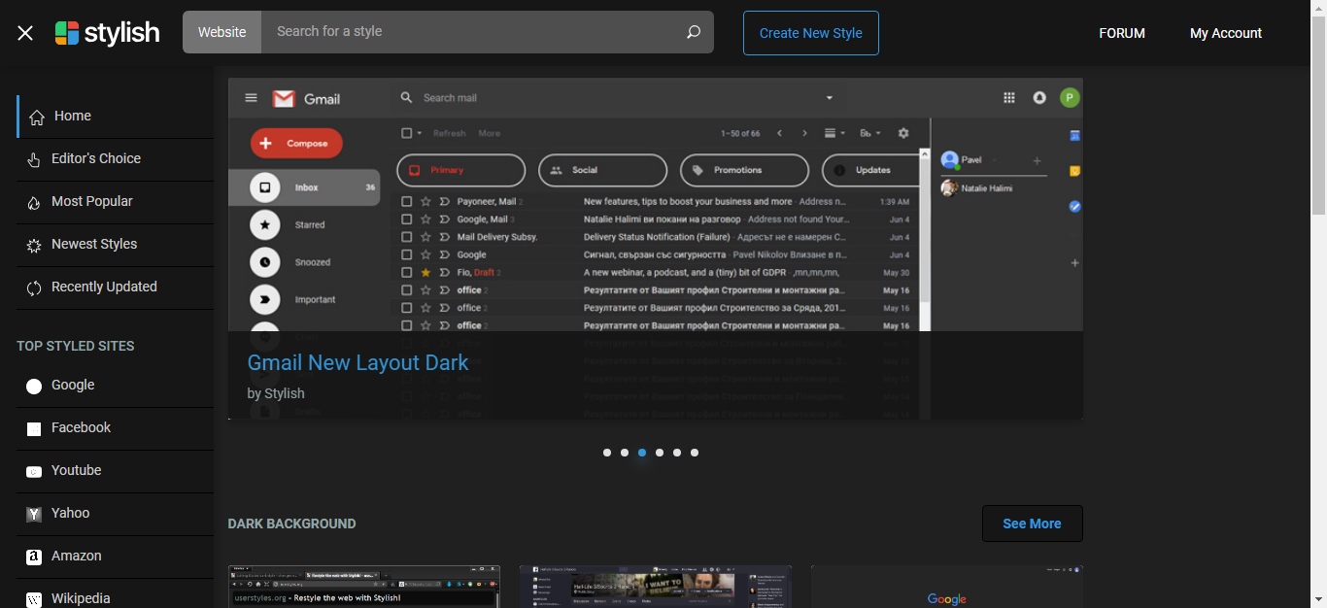Screen dimensions: 1327x608
Task: Close the sidebar with the X icon
Action: point(25,33)
